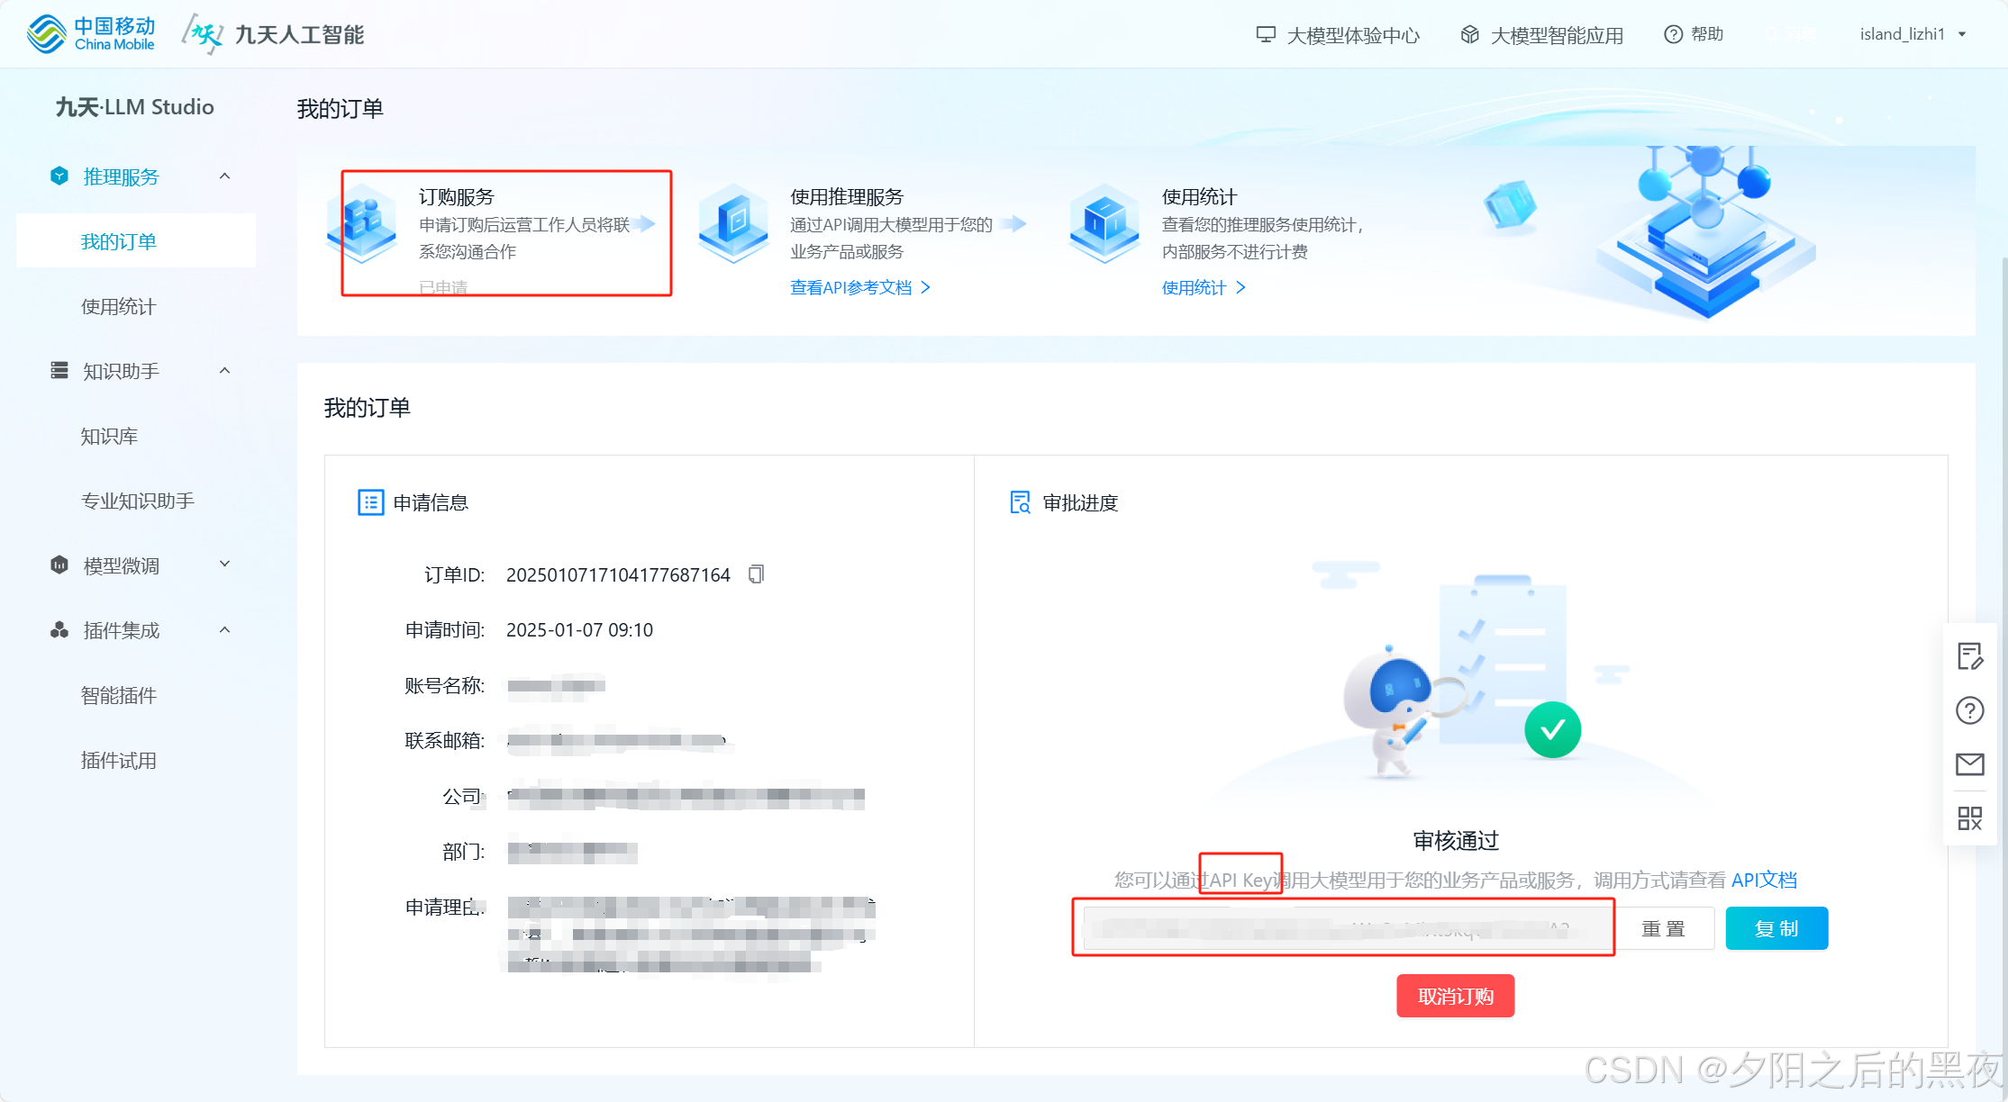Click the 插件集成 cubes icon

[59, 630]
